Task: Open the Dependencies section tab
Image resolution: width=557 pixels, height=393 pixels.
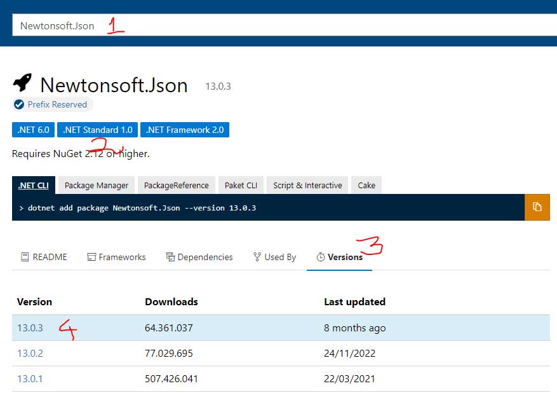Action: coord(199,257)
